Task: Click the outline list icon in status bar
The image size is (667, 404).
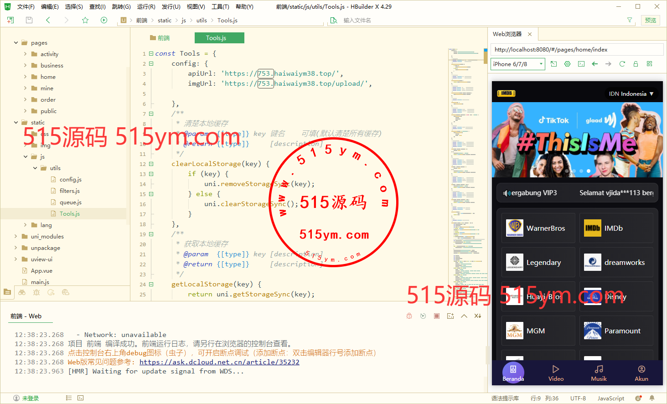Action: pyautogui.click(x=69, y=398)
